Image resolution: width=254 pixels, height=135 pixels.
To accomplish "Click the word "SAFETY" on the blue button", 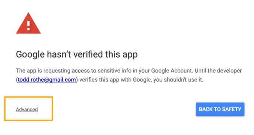I will point(231,109).
